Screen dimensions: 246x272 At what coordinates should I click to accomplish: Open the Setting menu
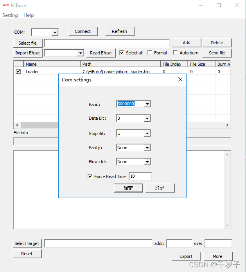click(x=10, y=15)
